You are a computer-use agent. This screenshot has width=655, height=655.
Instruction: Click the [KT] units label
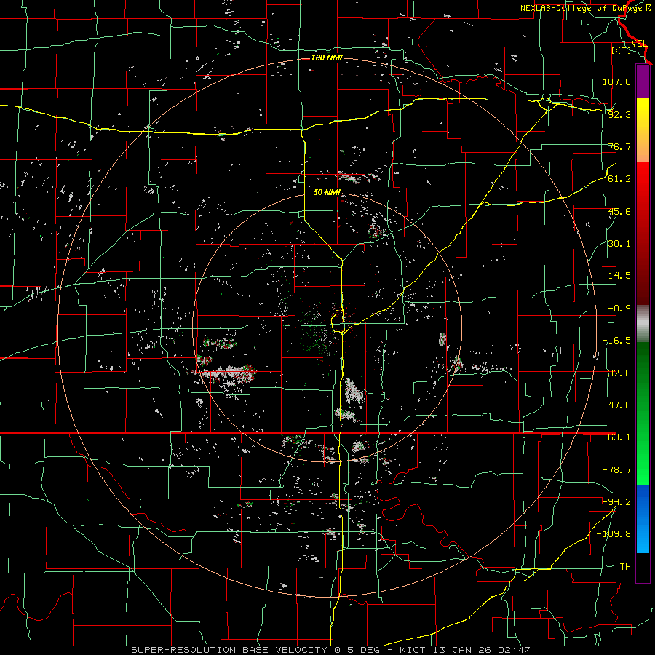[x=622, y=50]
